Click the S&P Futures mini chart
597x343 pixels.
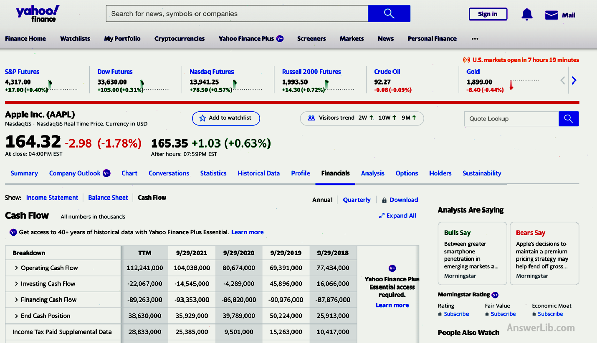coord(63,85)
